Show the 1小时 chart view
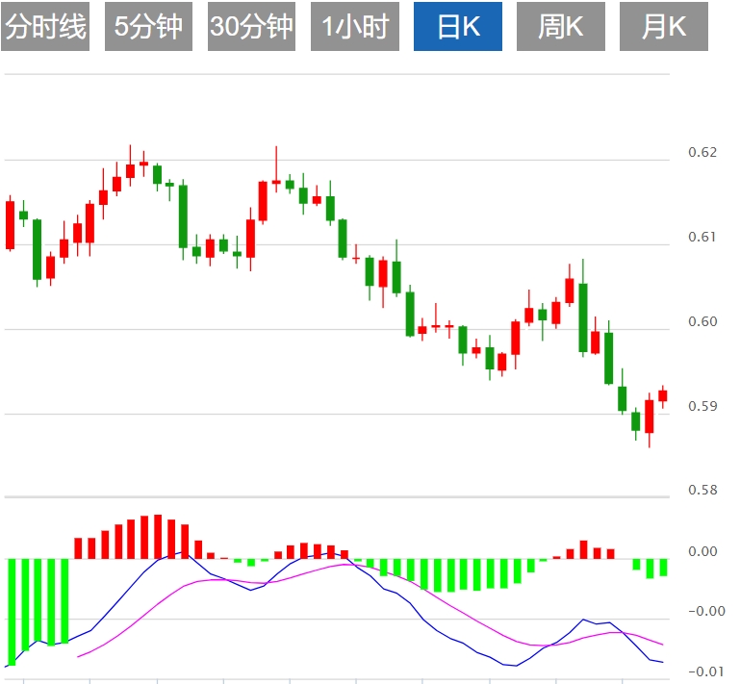Screen dimensions: 740x684 [x=354, y=27]
